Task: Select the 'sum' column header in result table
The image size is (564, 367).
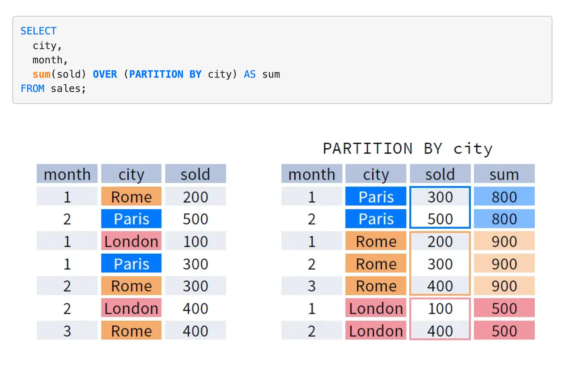Action: (x=504, y=174)
